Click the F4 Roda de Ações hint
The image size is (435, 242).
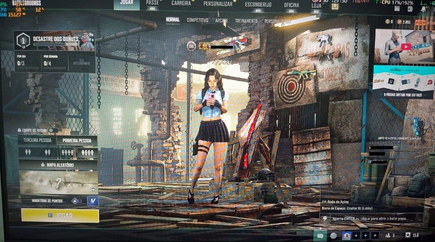335,202
